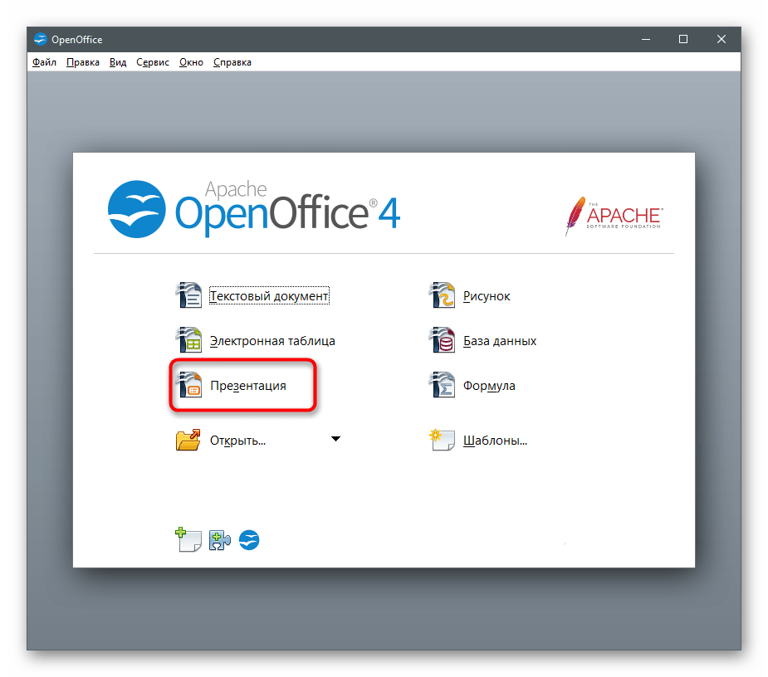Image resolution: width=768 pixels, height=677 pixels.
Task: Open the Справка menu
Action: pyautogui.click(x=232, y=62)
